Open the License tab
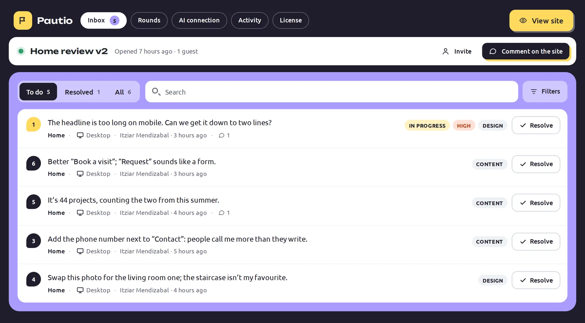Image resolution: width=585 pixels, height=323 pixels. (291, 20)
